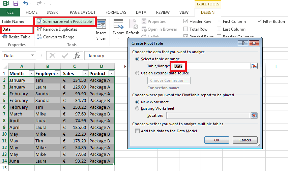
Task: Open the Customize Quick Access Toolbar arrow
Action: tap(51, 3)
